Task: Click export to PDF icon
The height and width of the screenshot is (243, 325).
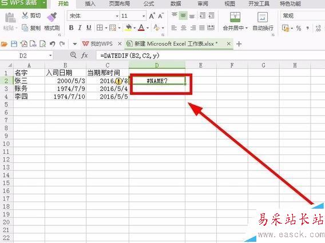Action: (x=23, y=44)
